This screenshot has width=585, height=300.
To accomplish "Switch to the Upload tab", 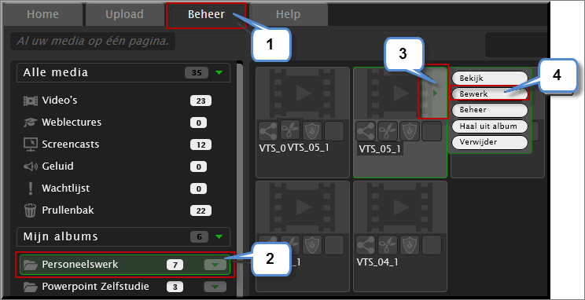I will coord(124,15).
